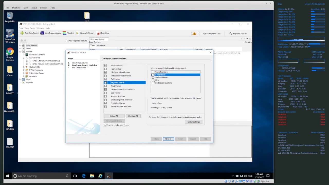Select the Email Parser module row
Viewport: 329px width, 185px height.
(x=125, y=86)
